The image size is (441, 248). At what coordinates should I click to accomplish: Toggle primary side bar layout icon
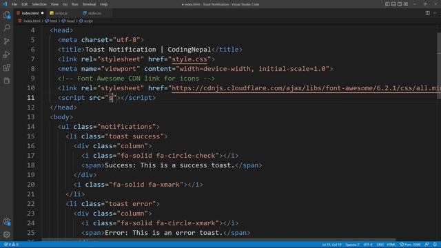tap(387, 4)
